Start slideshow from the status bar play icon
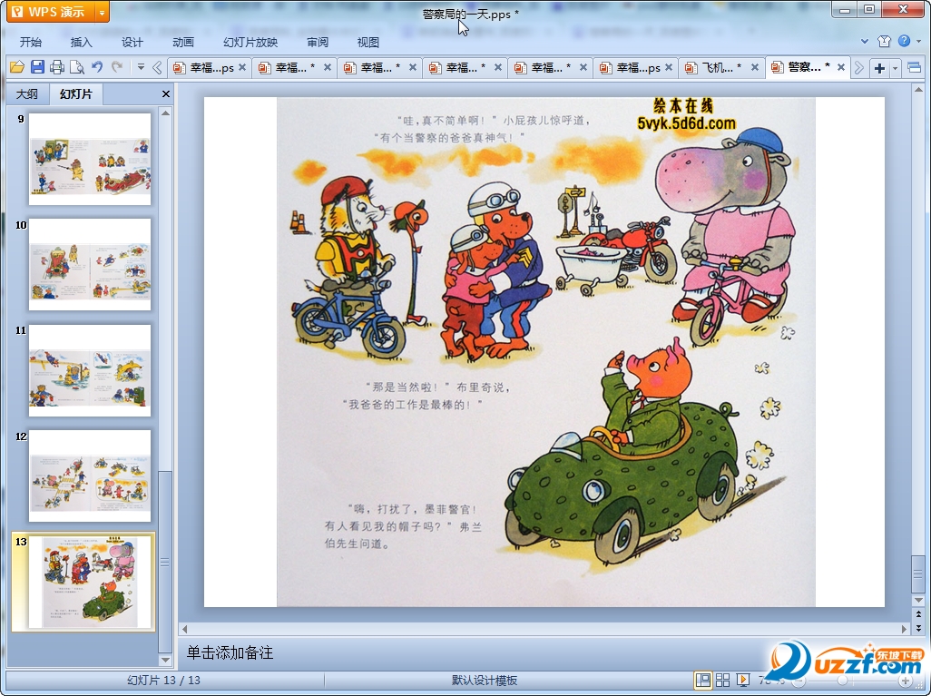 coord(742,680)
